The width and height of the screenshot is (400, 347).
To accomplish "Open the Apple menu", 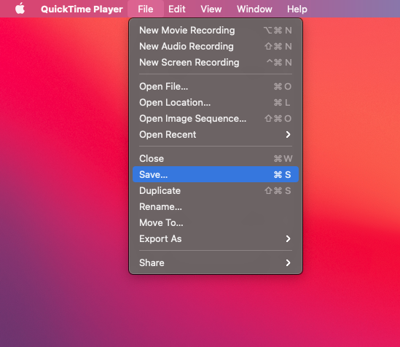I will click(20, 9).
